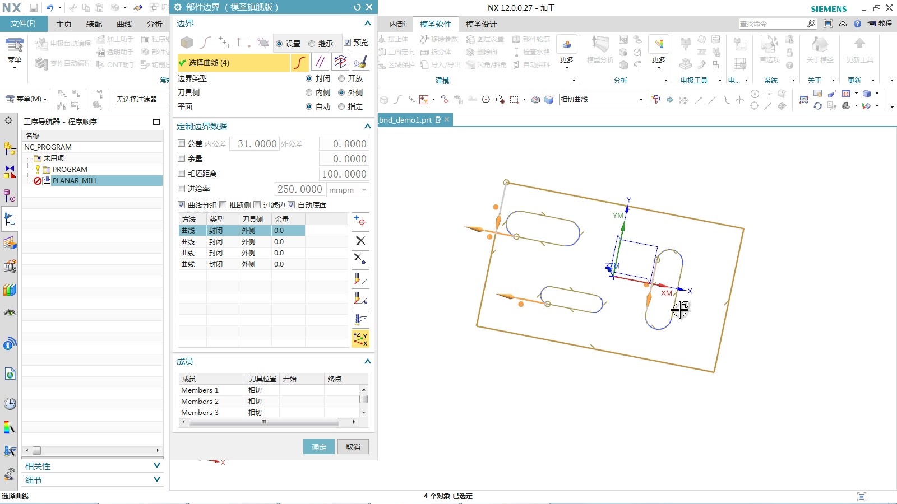Screen dimensions: 897x504
Task: Click the tool with lines icon above ZYX
Action: coord(360,319)
